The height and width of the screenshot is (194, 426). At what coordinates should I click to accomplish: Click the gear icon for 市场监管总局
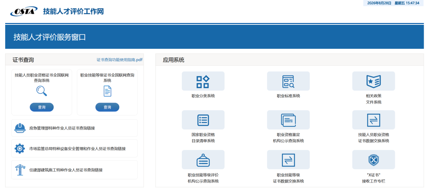[20, 148]
